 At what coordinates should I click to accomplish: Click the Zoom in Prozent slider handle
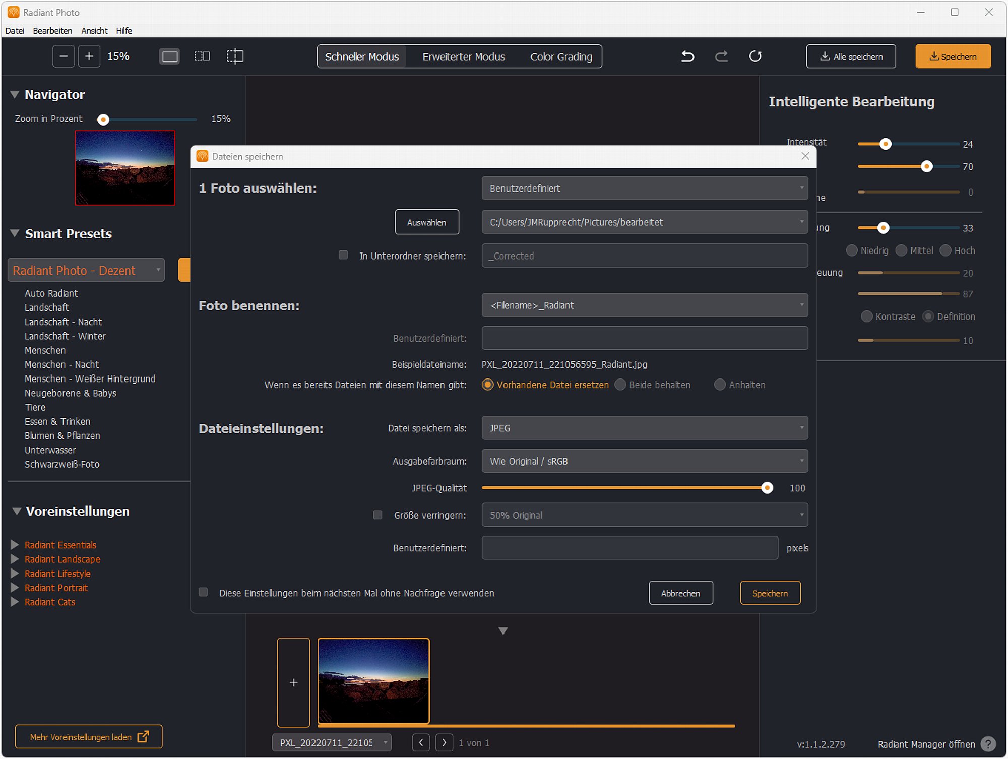(103, 119)
